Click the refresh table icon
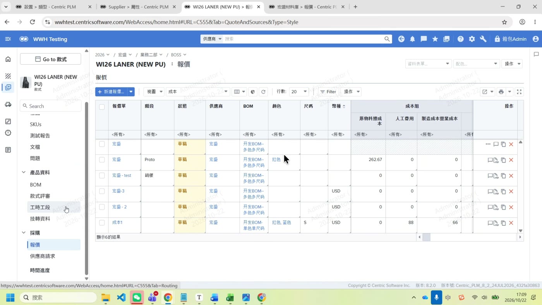Screen dimensions: 542x305 tap(263, 92)
